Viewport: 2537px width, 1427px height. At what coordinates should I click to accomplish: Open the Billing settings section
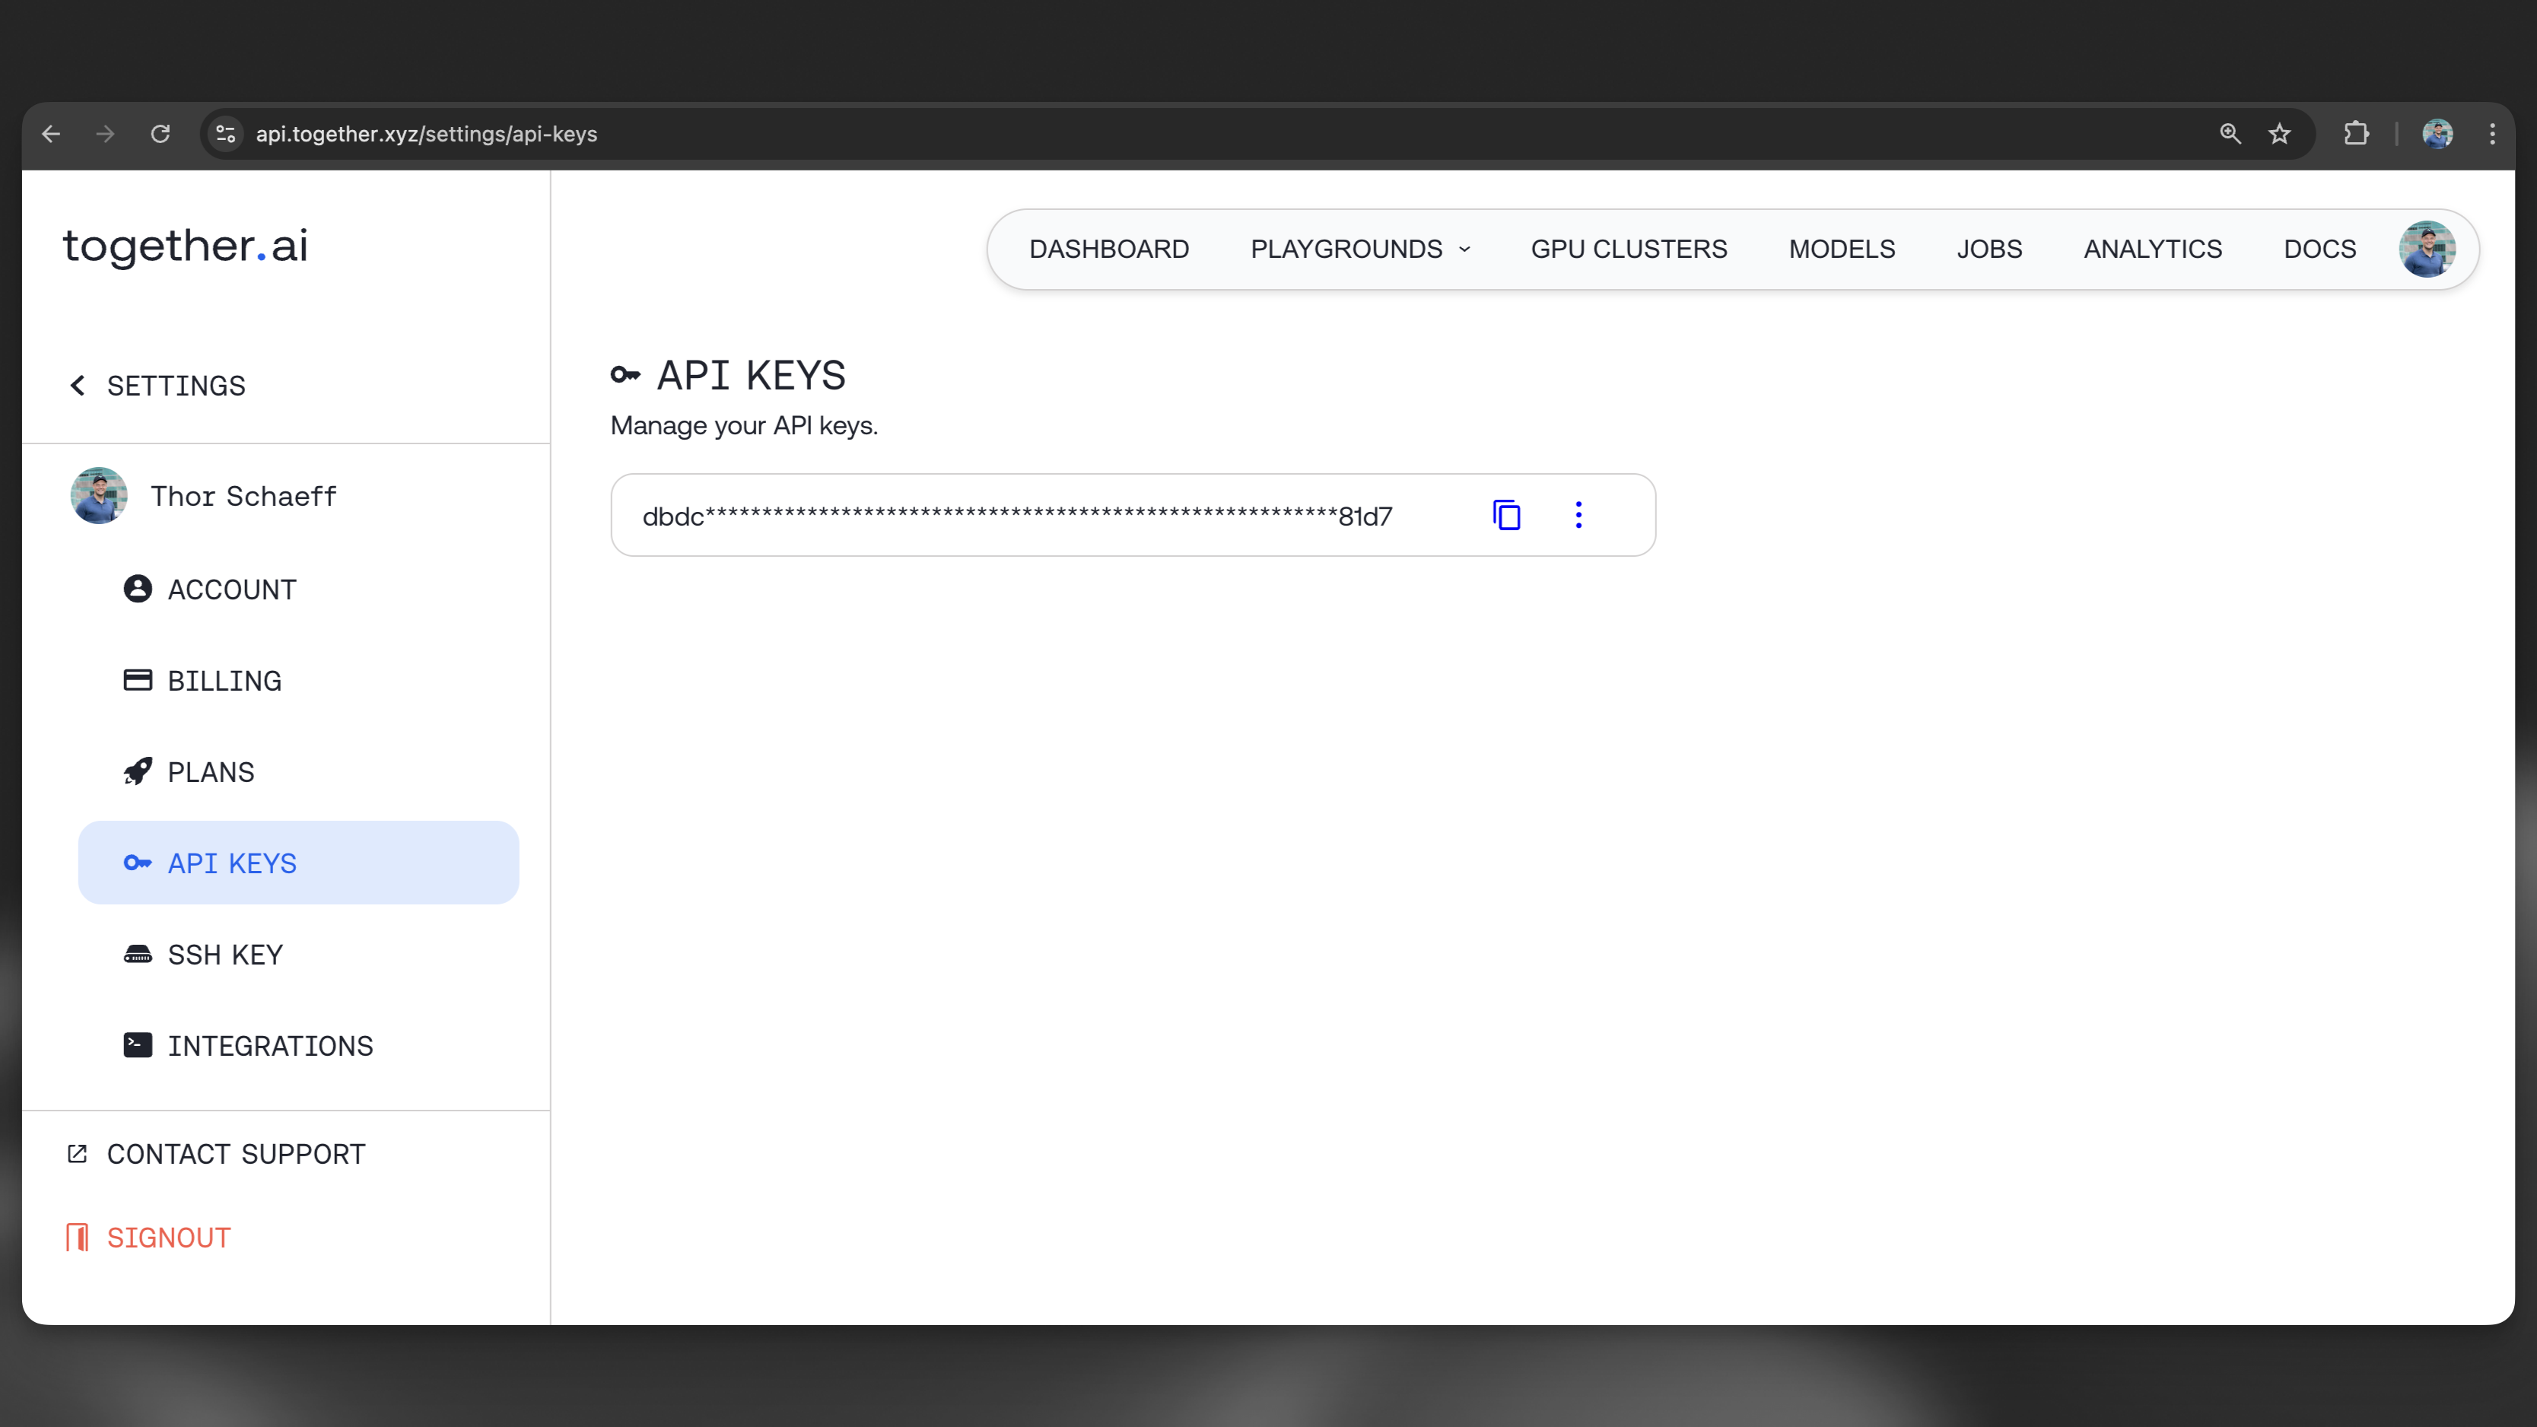coord(224,681)
